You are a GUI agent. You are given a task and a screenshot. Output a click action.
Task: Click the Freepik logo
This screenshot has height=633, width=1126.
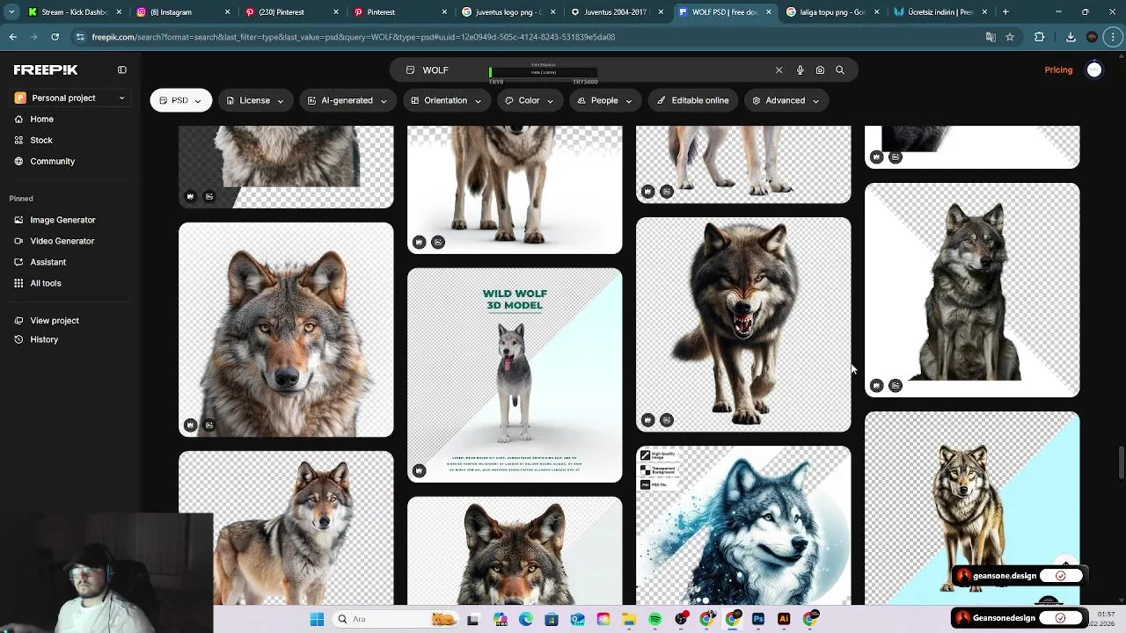click(46, 69)
